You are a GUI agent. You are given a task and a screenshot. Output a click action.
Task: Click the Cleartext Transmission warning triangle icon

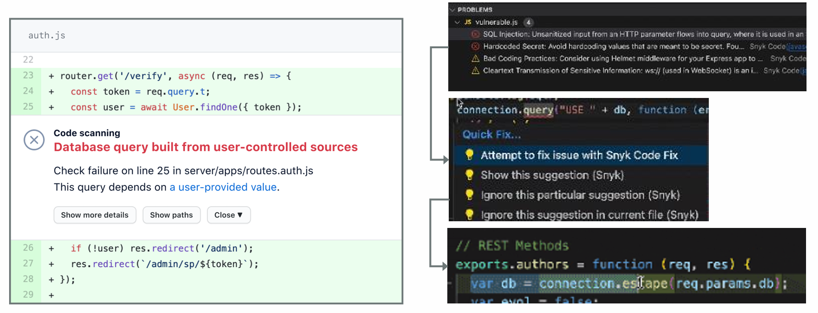[476, 71]
